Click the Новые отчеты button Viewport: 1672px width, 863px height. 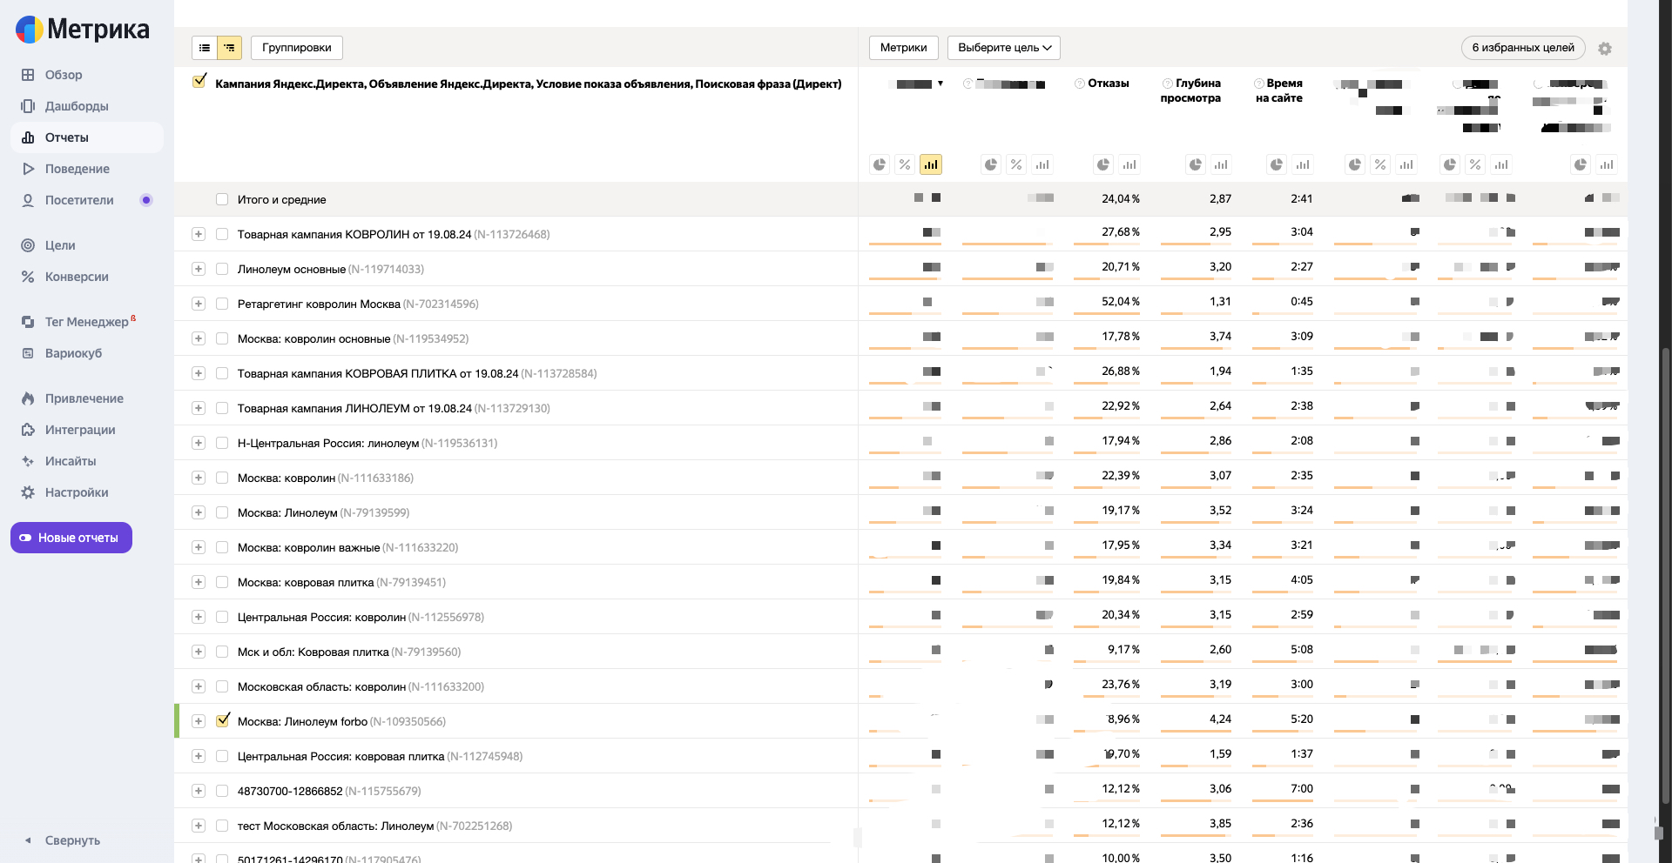click(71, 538)
